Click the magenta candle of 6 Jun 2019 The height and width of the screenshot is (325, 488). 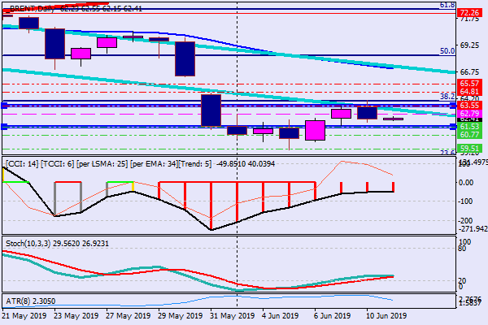(x=315, y=130)
